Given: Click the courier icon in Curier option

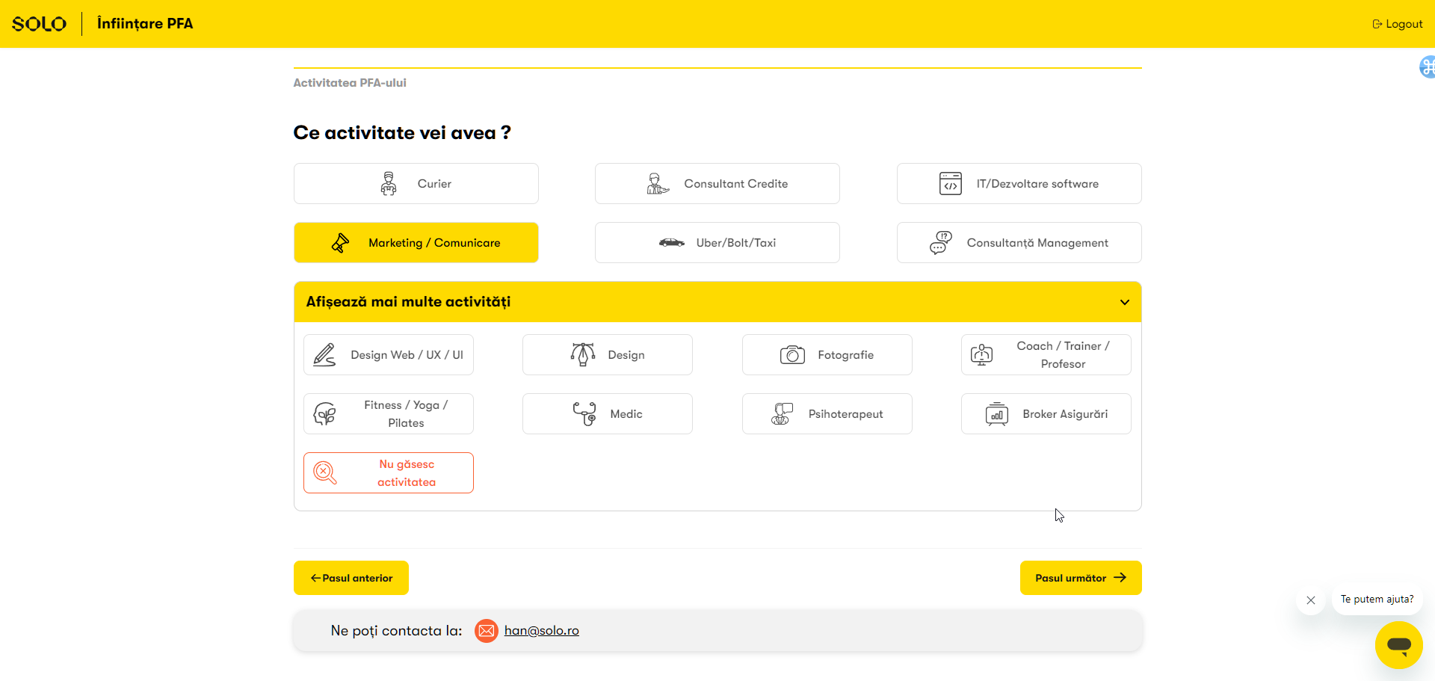Looking at the screenshot, I should pyautogui.click(x=389, y=184).
